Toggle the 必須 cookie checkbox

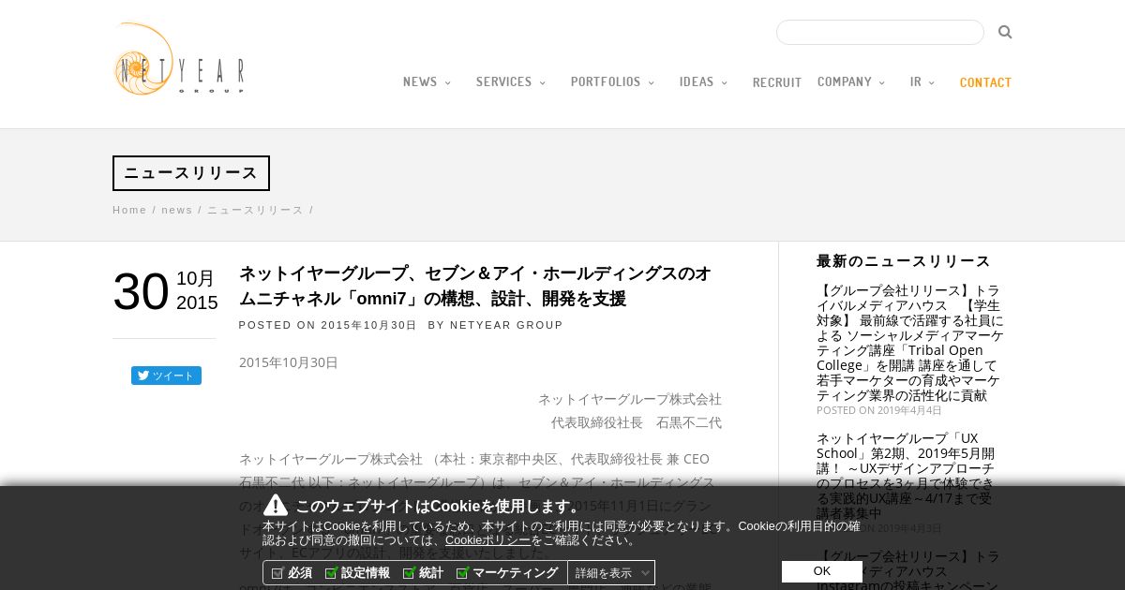[277, 573]
